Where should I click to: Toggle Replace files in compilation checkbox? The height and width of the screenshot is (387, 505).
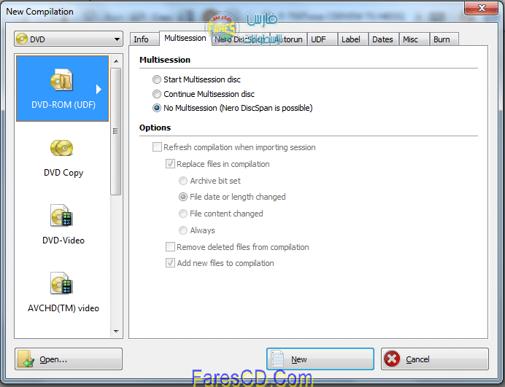[170, 164]
